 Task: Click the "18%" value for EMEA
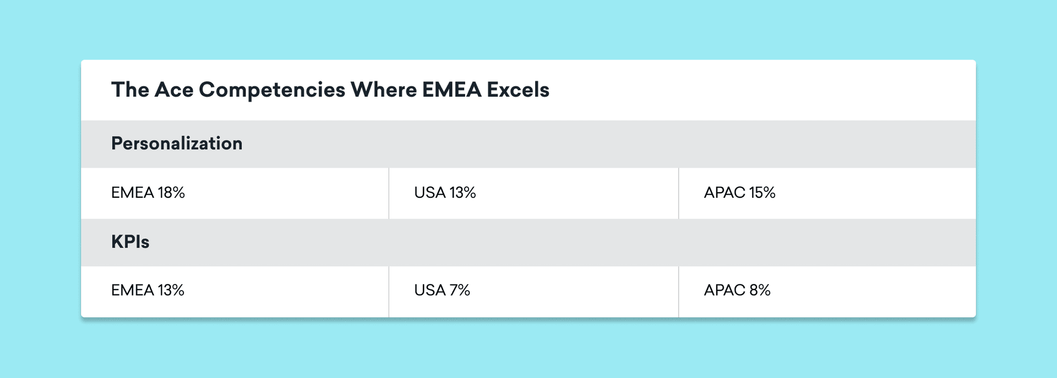click(171, 193)
